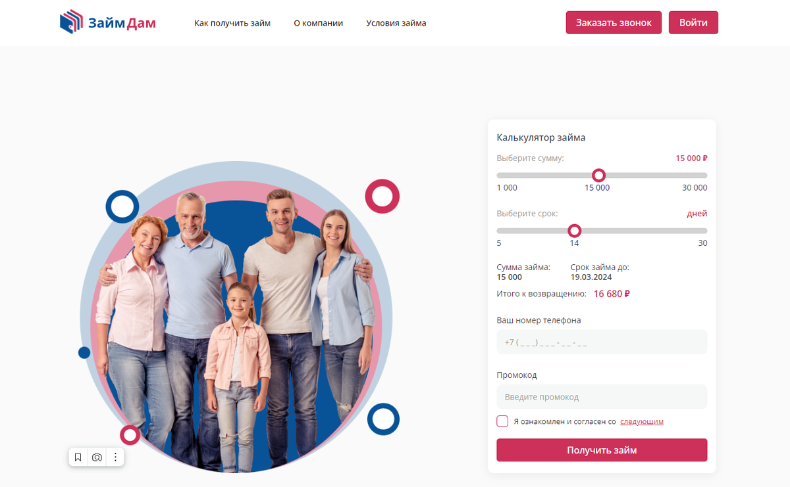Click the Получить займ button
790x487 pixels.
click(x=602, y=450)
